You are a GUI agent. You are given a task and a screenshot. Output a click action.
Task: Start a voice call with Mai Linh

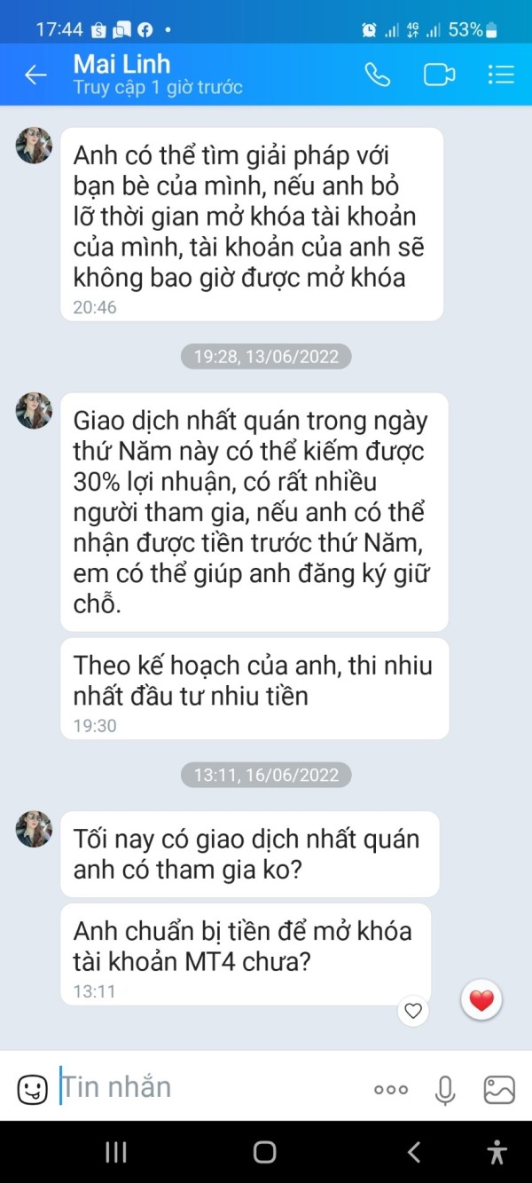(378, 75)
